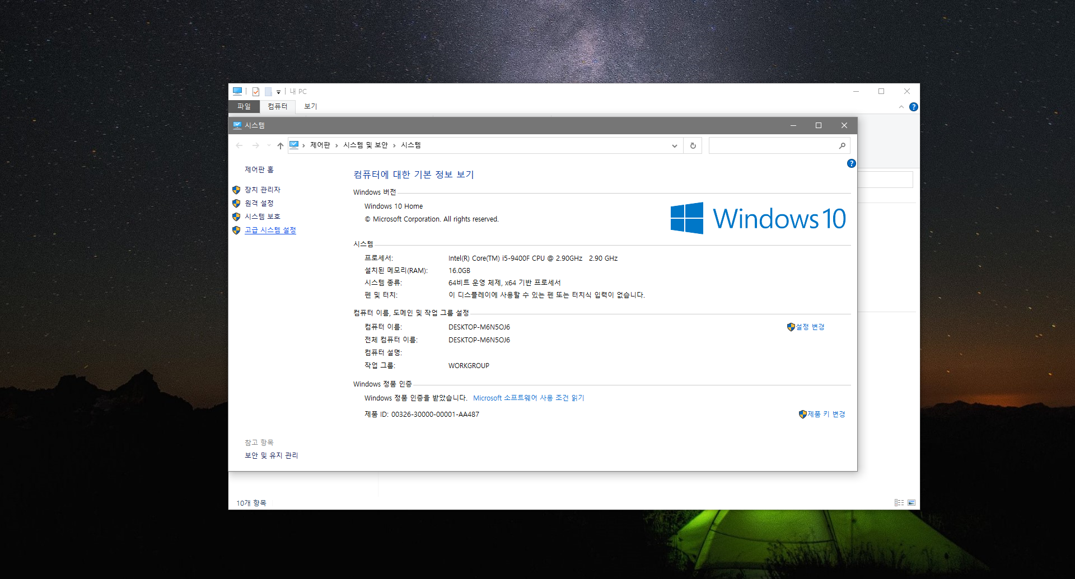The image size is (1075, 579).
Task: Open recent locations dropdown near navigation arrows
Action: coord(269,145)
